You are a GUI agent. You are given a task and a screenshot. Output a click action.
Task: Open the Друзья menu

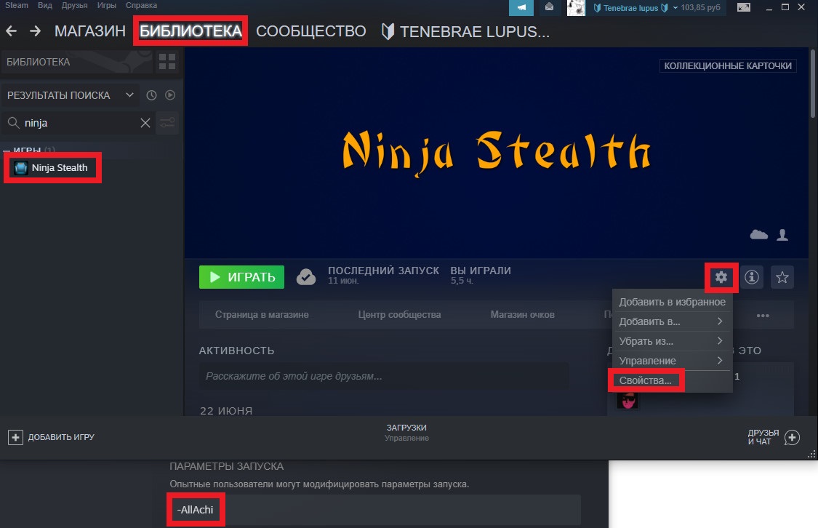point(75,5)
